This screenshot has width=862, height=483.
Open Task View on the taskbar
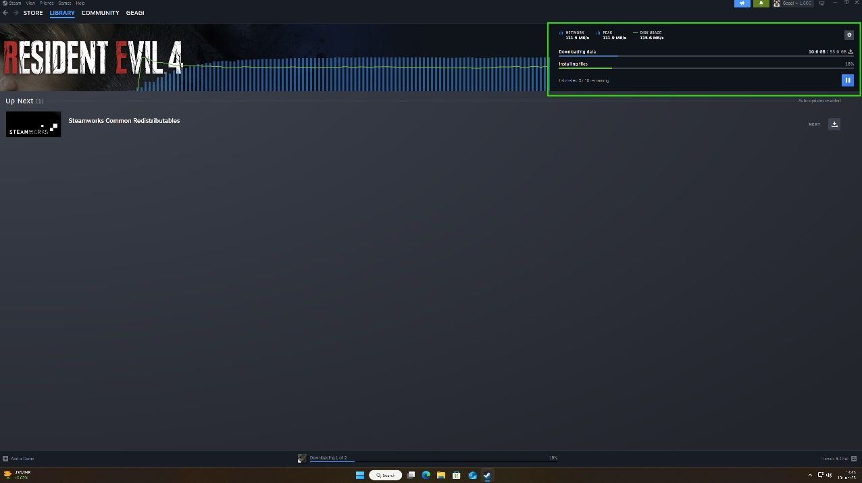411,475
